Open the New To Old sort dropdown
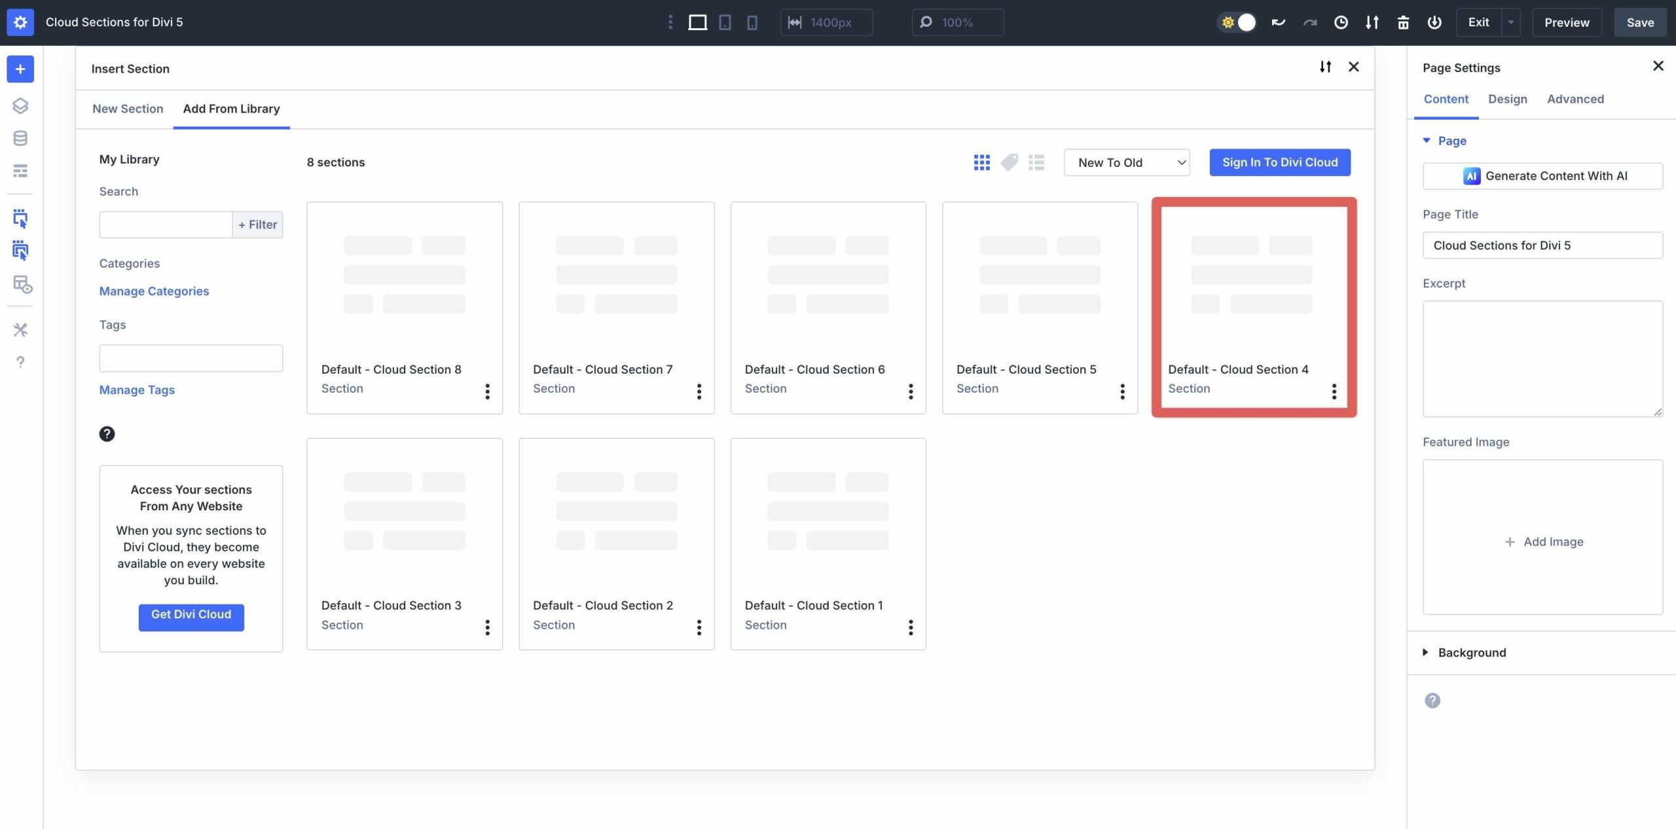Viewport: 1676px width, 829px height. [x=1125, y=162]
